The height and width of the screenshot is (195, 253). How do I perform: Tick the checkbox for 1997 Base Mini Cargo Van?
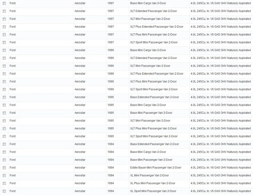pos(4,3)
